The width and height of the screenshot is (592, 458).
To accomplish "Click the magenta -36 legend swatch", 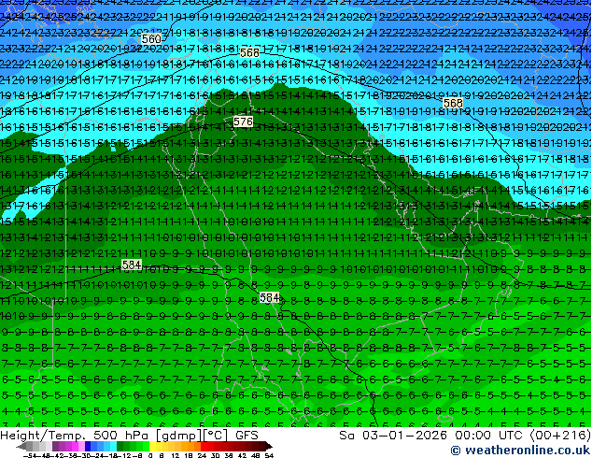I will pos(75,446).
